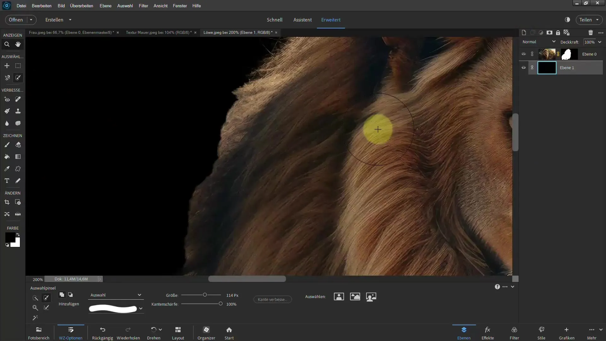Open the Öffnen dropdown arrow
The image size is (606, 341).
click(x=31, y=20)
